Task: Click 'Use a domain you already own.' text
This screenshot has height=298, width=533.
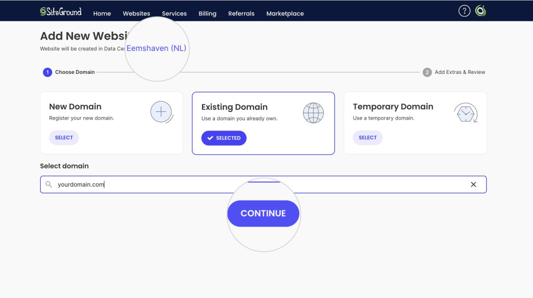Action: pos(239,118)
